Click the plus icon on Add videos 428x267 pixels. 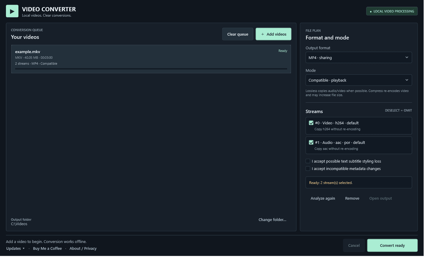pyautogui.click(x=262, y=34)
